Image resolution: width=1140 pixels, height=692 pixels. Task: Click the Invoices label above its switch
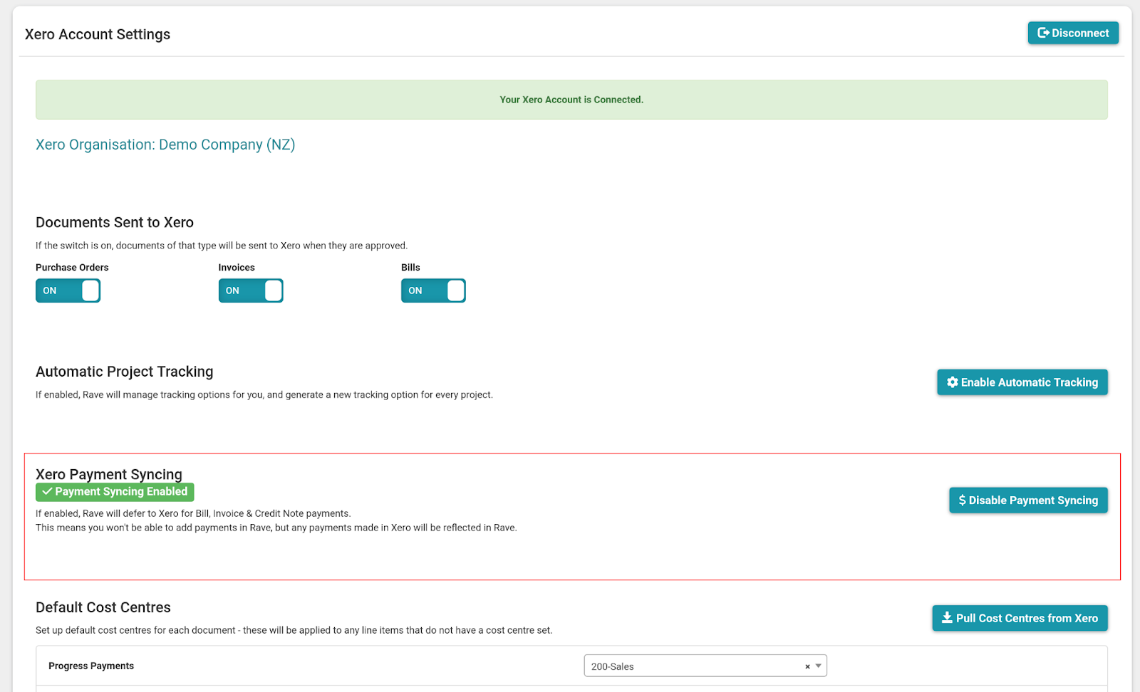[237, 268]
